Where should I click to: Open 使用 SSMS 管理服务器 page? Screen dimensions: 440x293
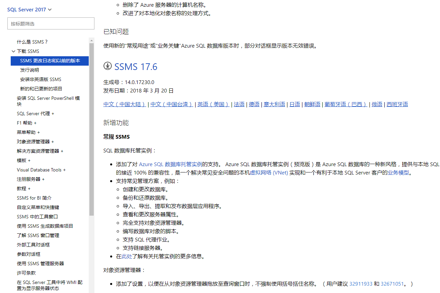pyautogui.click(x=40, y=264)
